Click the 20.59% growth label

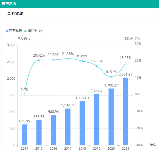coord(54,55)
